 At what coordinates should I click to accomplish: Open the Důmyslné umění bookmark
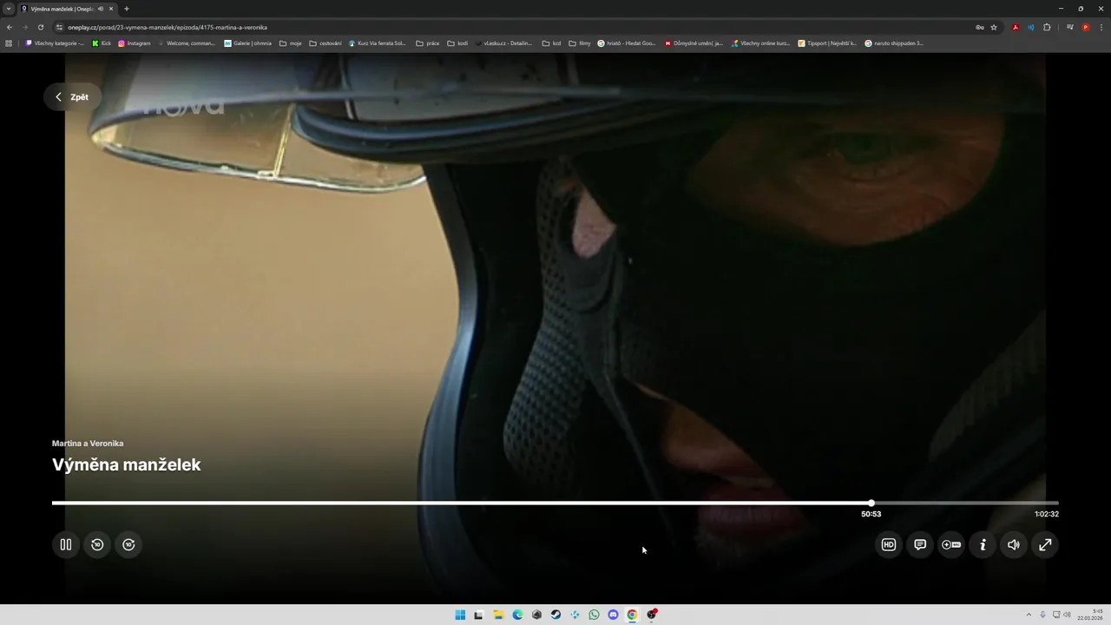[694, 43]
